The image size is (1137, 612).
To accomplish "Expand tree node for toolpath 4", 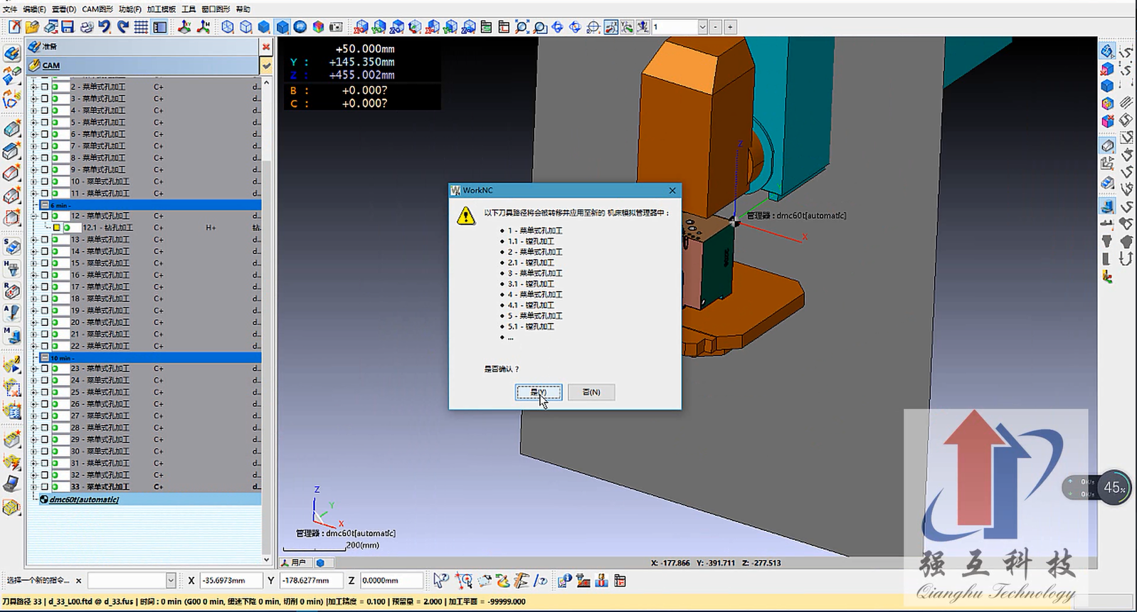I will click(x=34, y=110).
